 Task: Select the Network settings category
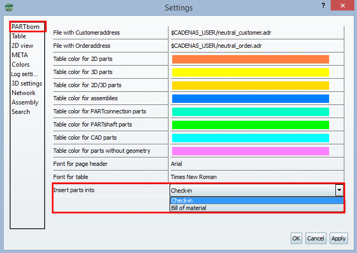tap(24, 93)
